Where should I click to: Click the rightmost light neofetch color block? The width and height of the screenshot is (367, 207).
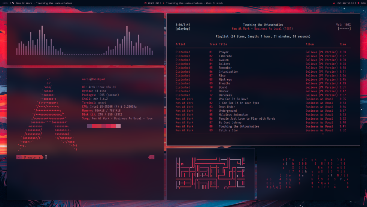(x=118, y=126)
